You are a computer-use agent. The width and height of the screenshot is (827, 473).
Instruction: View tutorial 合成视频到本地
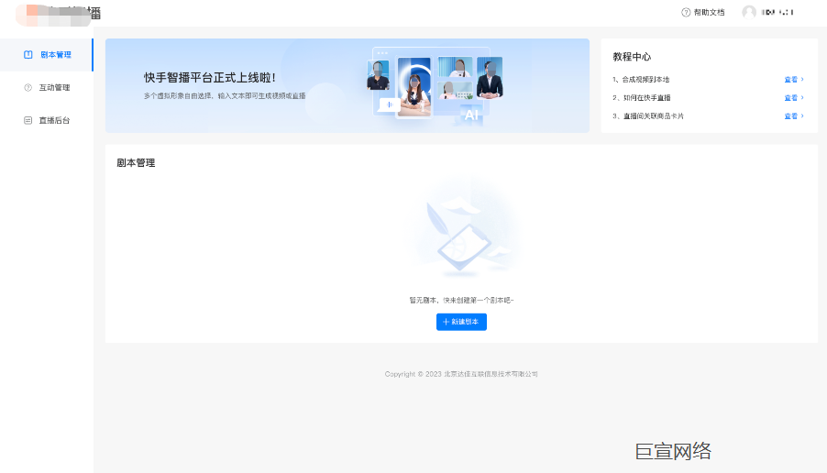(x=794, y=80)
